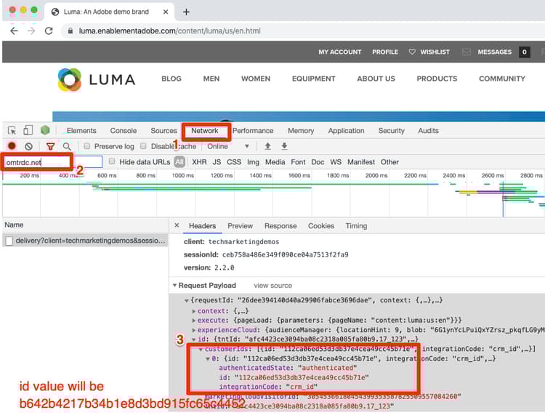Switch to the Console tab

(123, 131)
